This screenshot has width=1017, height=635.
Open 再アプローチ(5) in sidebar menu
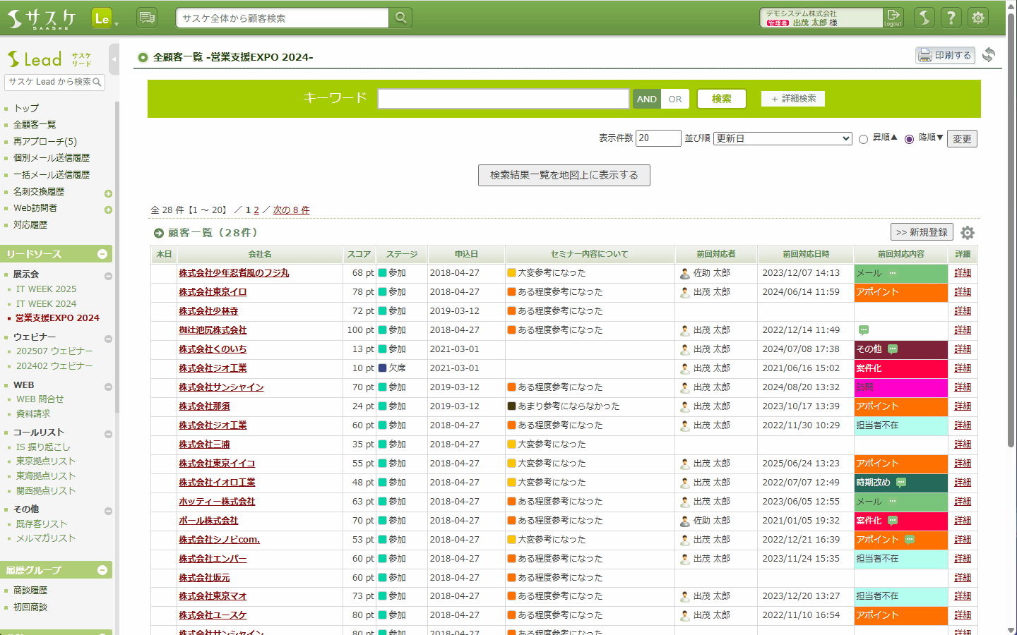tap(45, 141)
